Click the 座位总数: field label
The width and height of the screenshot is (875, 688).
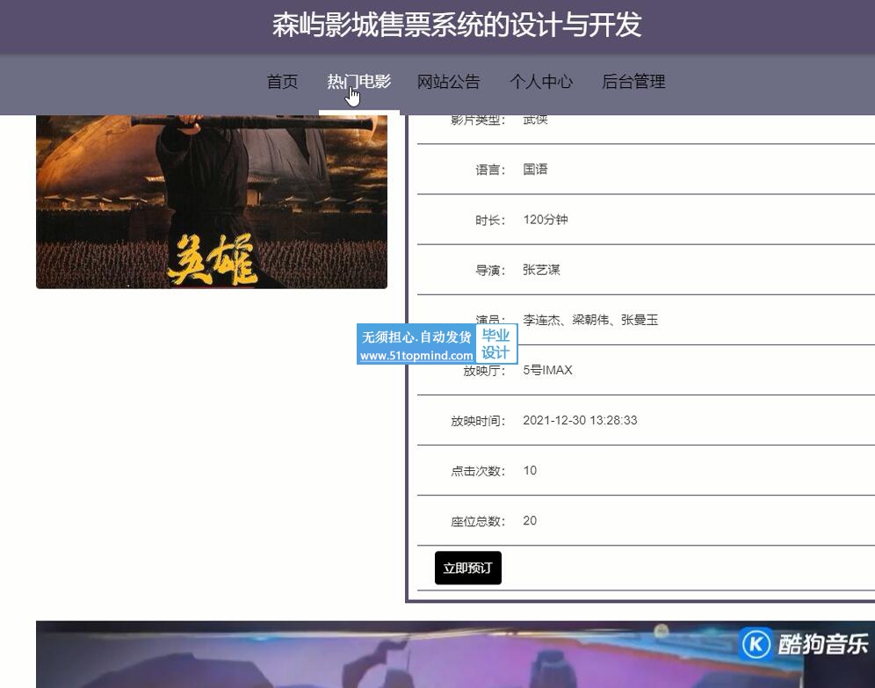point(478,521)
